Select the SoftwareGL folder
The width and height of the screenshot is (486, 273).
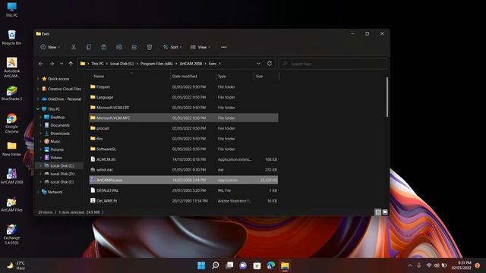coord(184,149)
